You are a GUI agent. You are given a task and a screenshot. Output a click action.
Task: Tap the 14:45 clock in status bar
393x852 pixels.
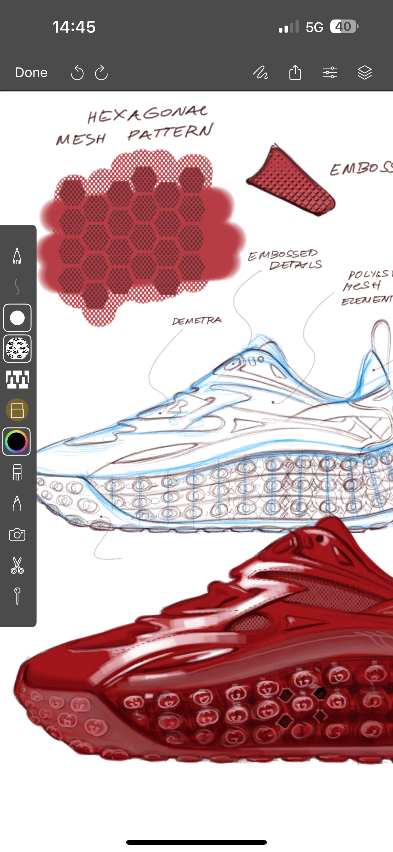point(74,27)
